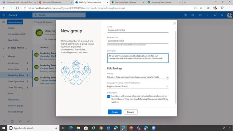Close the New group dialog
Viewport: 233px width, 131px height.
click(x=175, y=23)
